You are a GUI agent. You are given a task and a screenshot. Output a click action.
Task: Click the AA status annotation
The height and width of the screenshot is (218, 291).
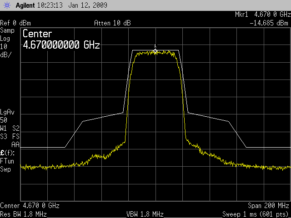coord(15,144)
